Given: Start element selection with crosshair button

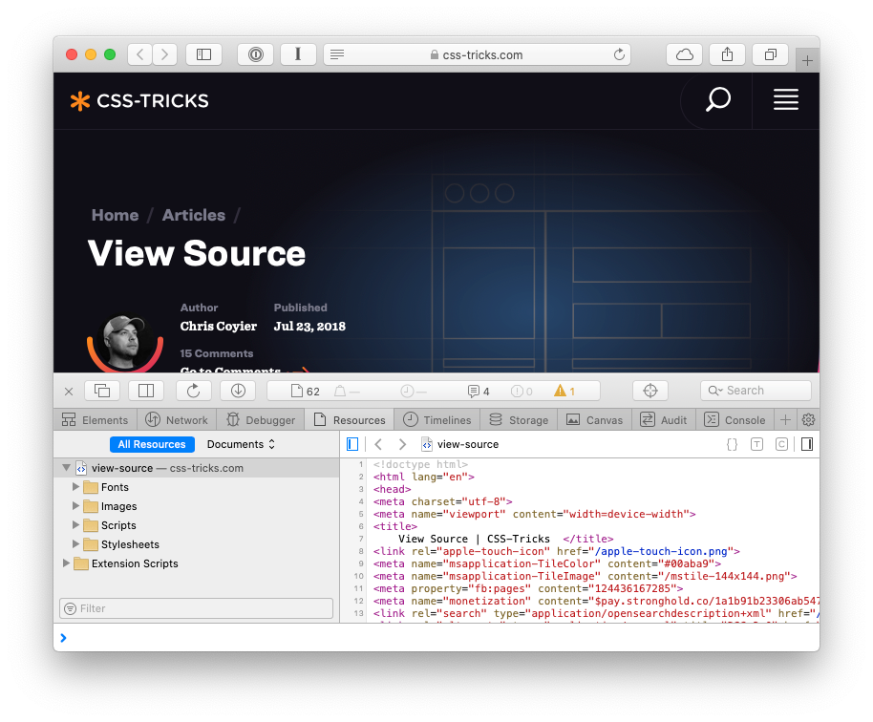Looking at the screenshot, I should point(650,391).
